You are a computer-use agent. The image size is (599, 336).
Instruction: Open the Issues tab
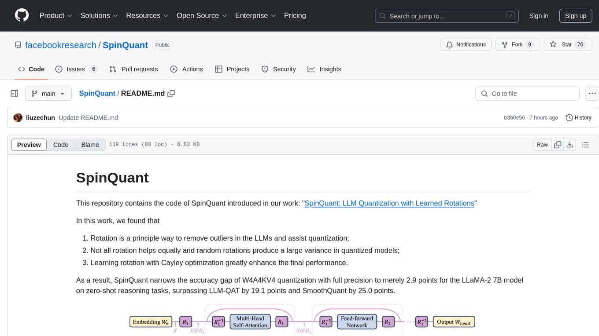coord(76,69)
